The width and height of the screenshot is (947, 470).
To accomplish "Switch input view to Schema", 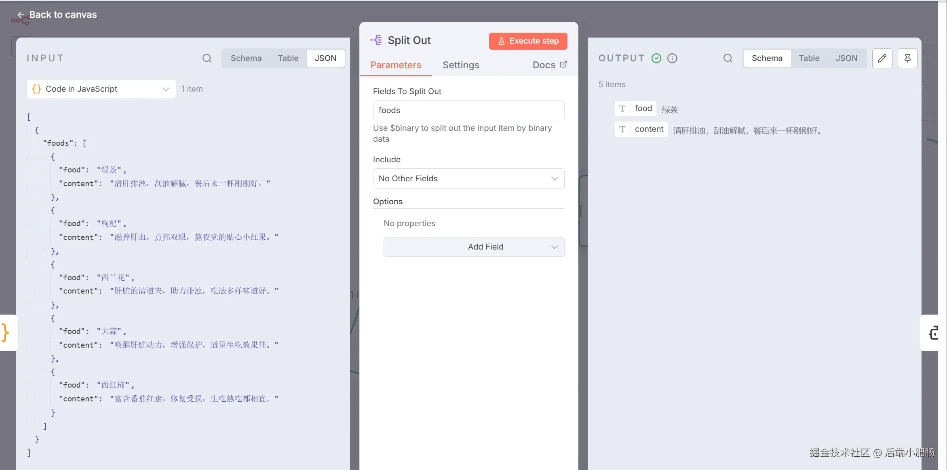I will tap(246, 58).
